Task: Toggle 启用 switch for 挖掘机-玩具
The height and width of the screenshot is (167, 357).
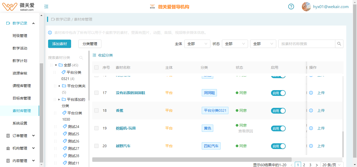Action: (278, 128)
